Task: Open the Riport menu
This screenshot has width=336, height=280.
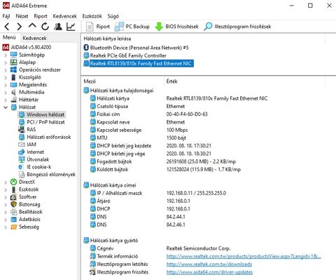Action: tap(41, 16)
